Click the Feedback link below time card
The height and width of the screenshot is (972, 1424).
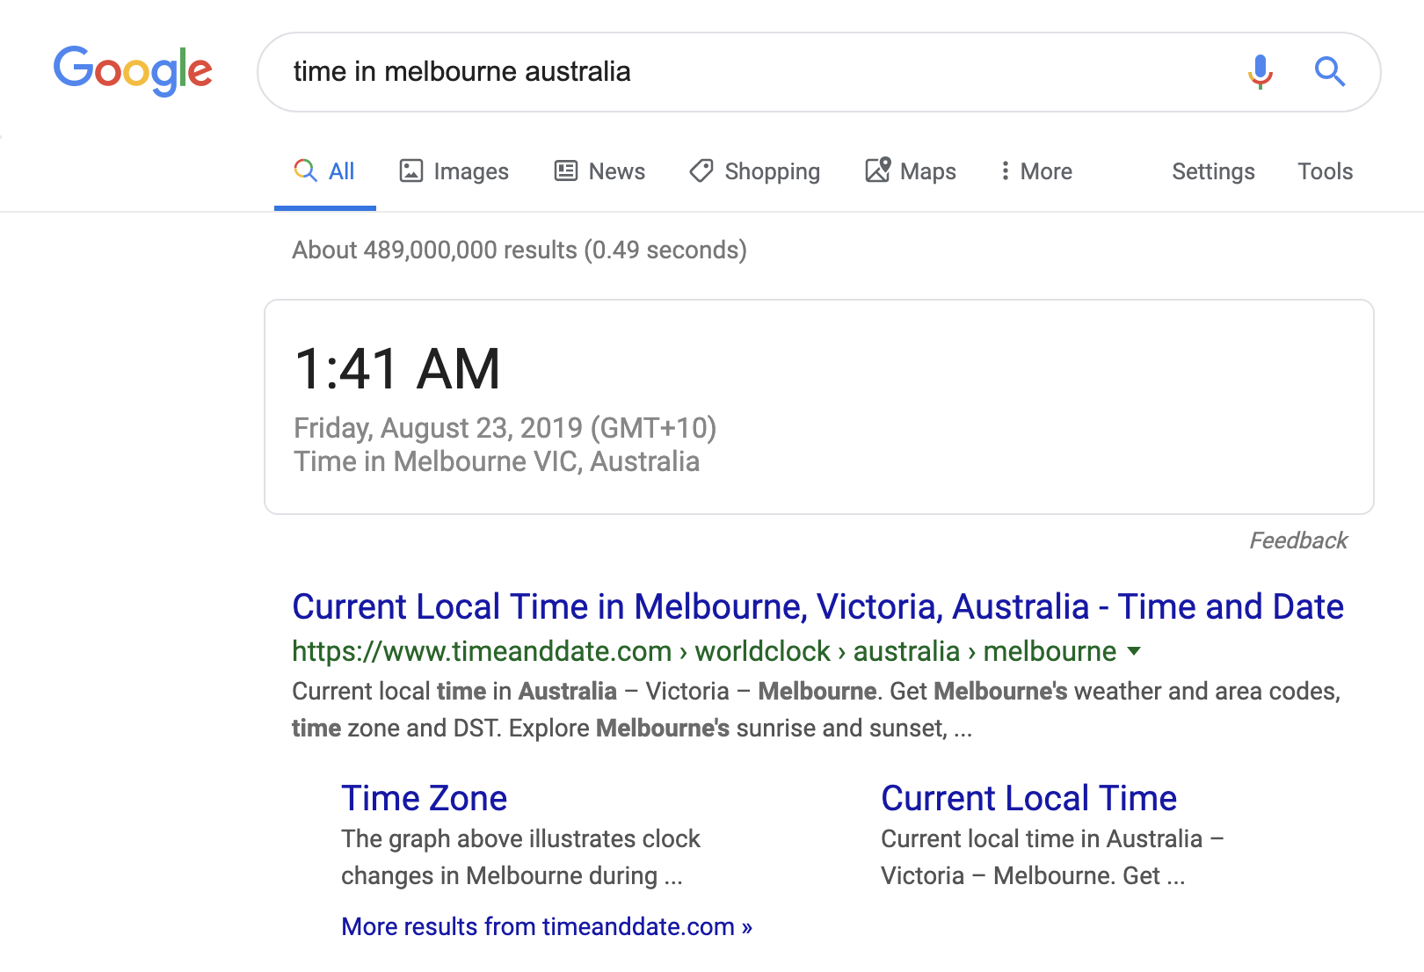tap(1298, 540)
